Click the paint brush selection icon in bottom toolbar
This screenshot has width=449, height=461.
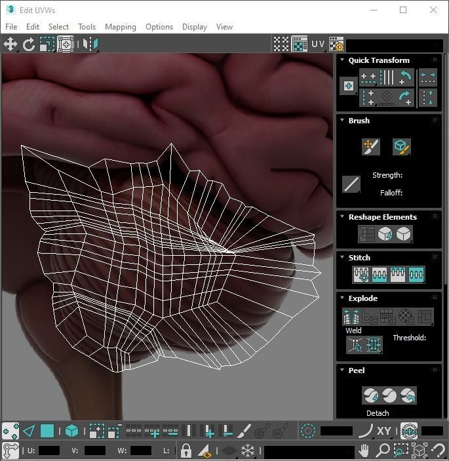pos(244,431)
